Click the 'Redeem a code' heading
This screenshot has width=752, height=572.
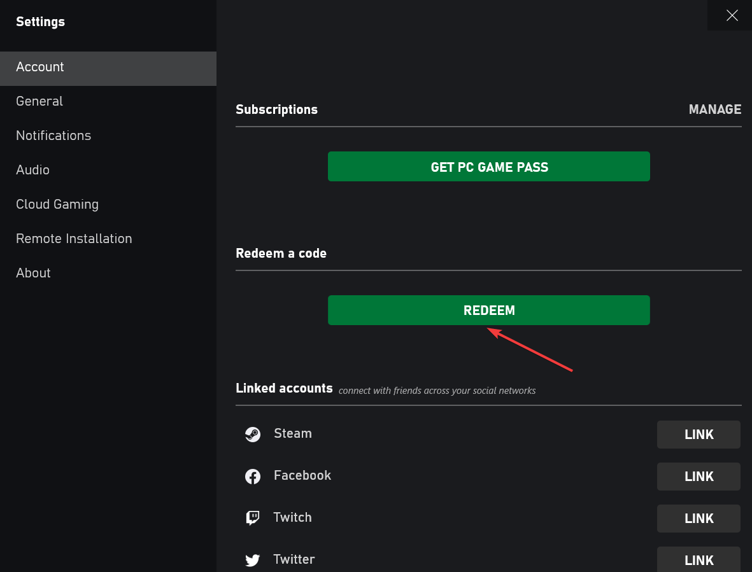[281, 253]
